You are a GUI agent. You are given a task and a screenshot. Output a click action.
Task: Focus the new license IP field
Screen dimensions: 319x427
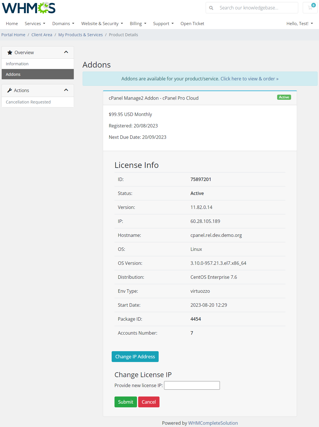[x=192, y=385]
